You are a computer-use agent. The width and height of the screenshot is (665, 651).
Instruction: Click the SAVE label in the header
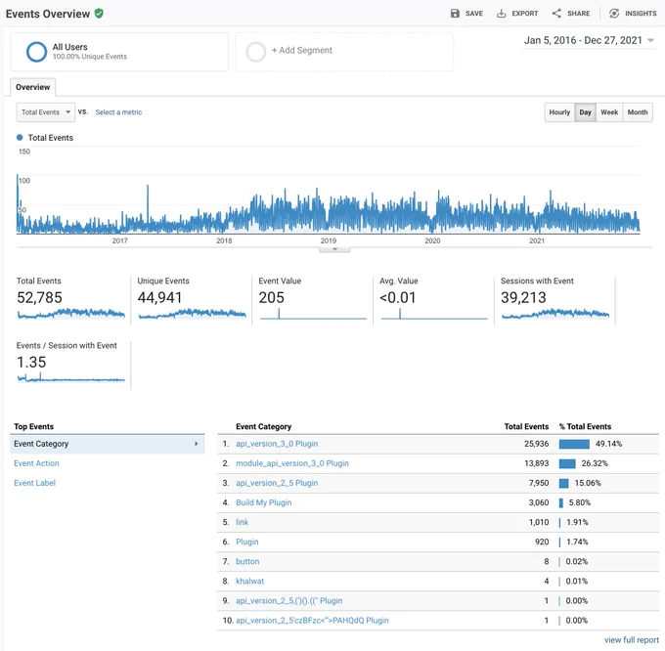[474, 14]
